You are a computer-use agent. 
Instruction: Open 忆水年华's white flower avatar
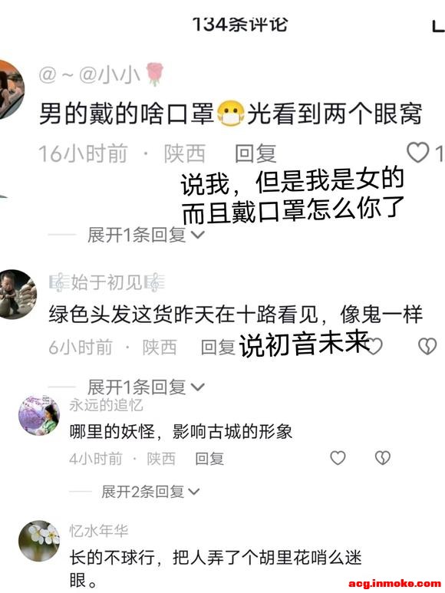pyautogui.click(x=39, y=541)
